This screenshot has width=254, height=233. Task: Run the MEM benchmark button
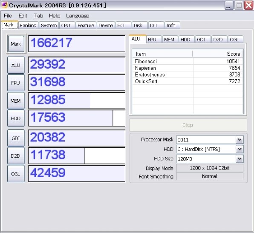16,101
